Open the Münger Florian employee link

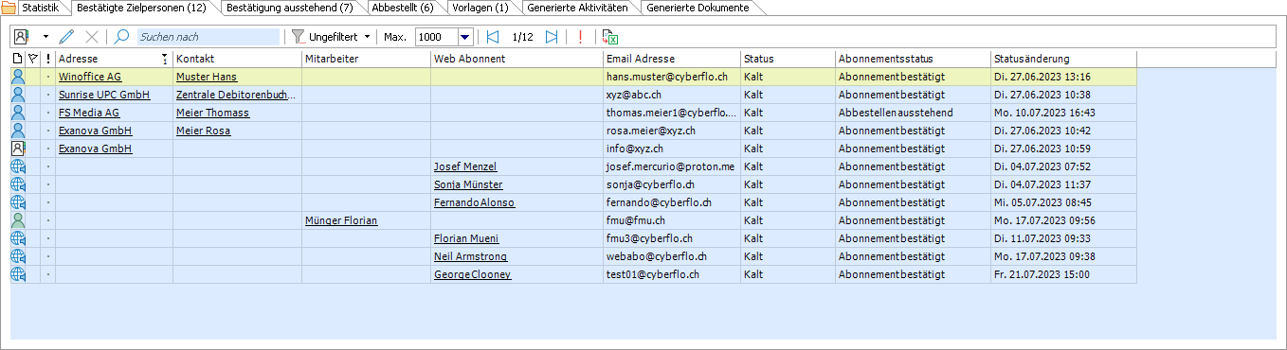341,220
